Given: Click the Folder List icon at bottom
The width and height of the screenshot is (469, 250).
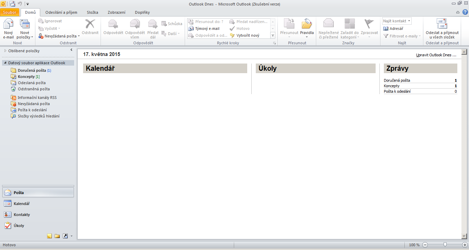Looking at the screenshot, I should pos(57,236).
